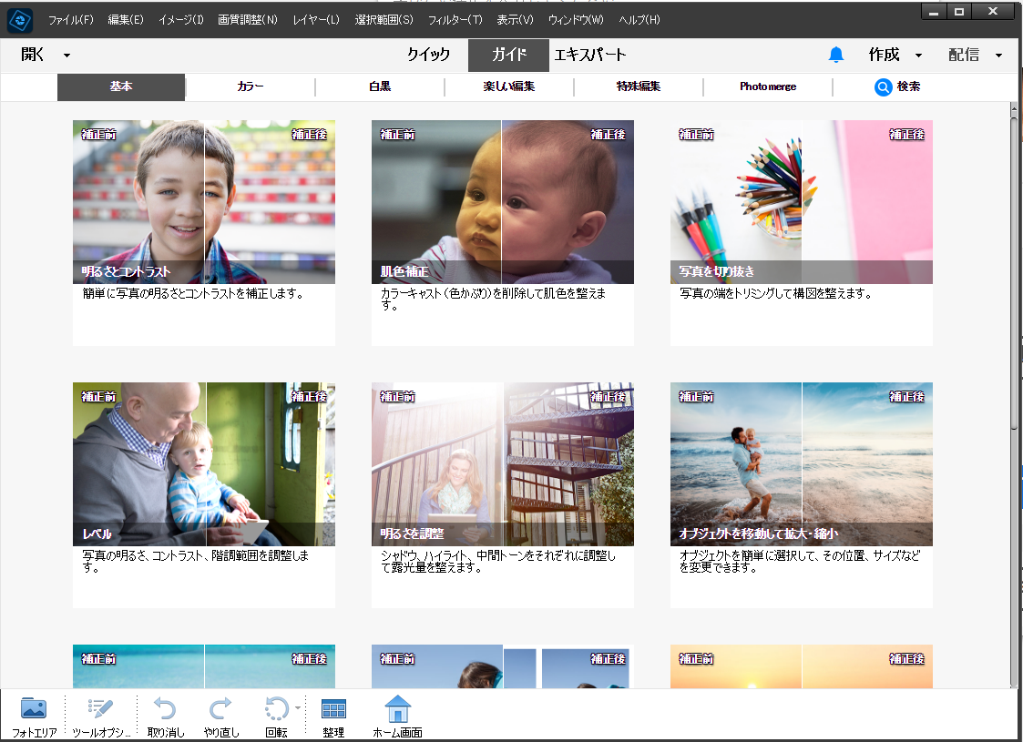Screen dimensions: 1023x742
Task: Click the vertical scrollbar of the guided edits list
Action: coord(1014,394)
